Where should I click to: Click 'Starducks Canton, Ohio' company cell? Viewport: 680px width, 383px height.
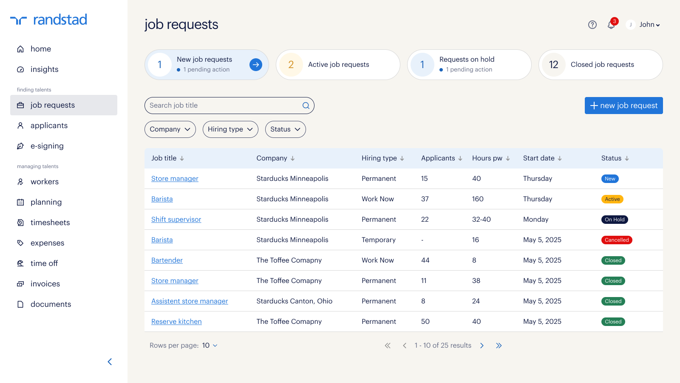pyautogui.click(x=294, y=301)
